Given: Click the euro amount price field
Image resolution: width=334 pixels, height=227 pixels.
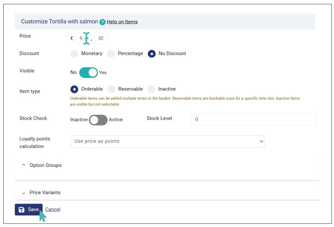Looking at the screenshot, I should 82,38.
